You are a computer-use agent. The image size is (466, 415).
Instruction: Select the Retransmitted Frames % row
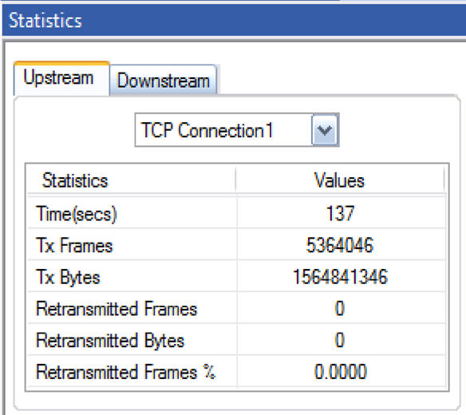click(x=237, y=372)
